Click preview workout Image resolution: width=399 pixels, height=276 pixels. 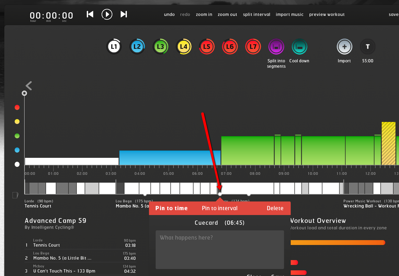[x=327, y=15]
